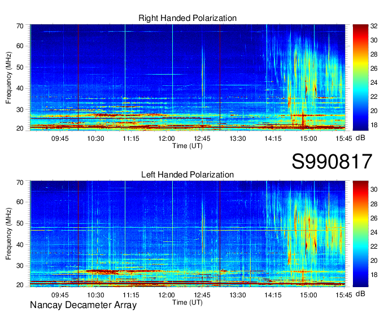
Task: Click 12:45 tick on top plot
Action: (202, 138)
